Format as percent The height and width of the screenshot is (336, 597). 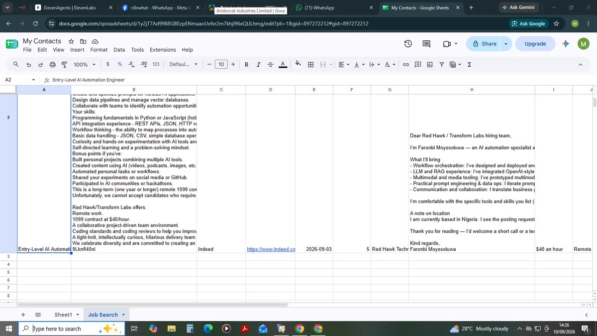119,64
